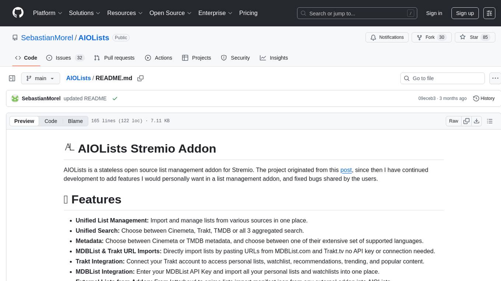Open the document outline icon
Screen dimensions: 501x281
click(x=490, y=121)
